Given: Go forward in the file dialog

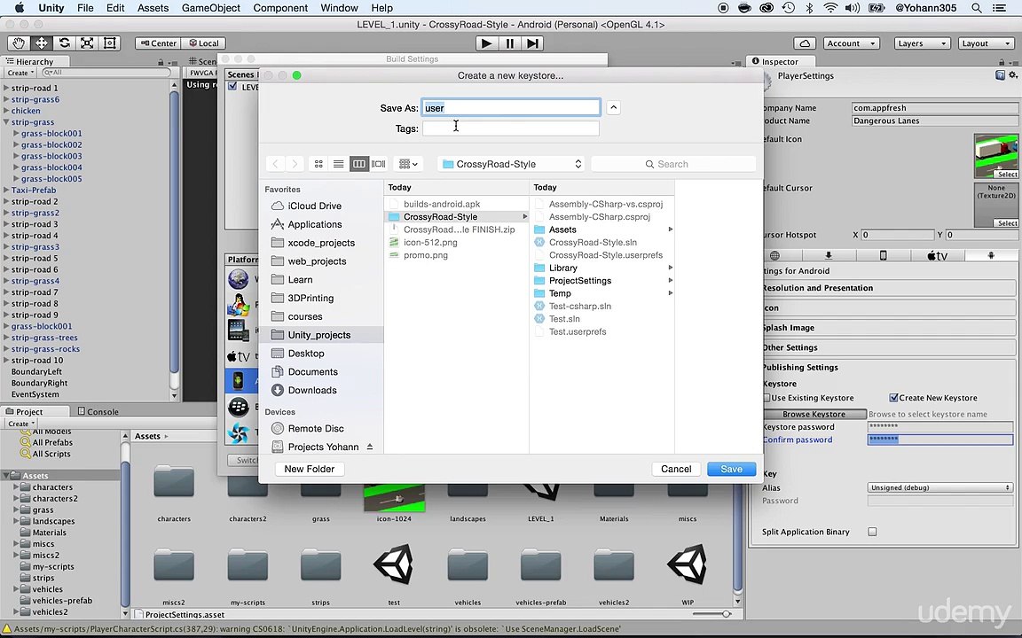Looking at the screenshot, I should [295, 164].
